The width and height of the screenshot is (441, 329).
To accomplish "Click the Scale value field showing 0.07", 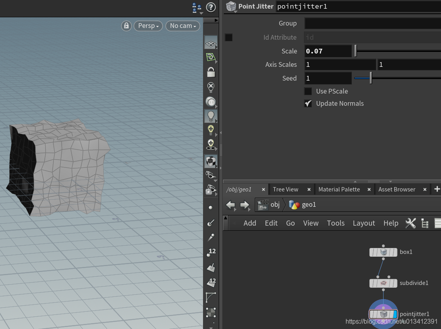I will pyautogui.click(x=328, y=51).
